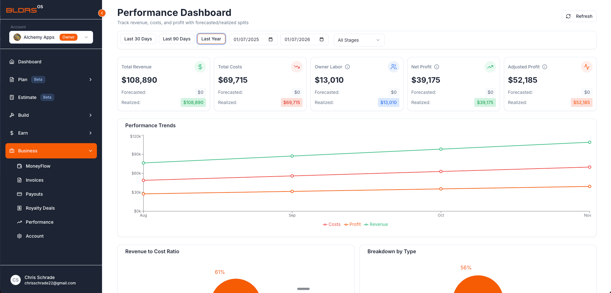The image size is (611, 293).
Task: Click the activity icon on Adjusted Profit card
Action: pos(587,67)
